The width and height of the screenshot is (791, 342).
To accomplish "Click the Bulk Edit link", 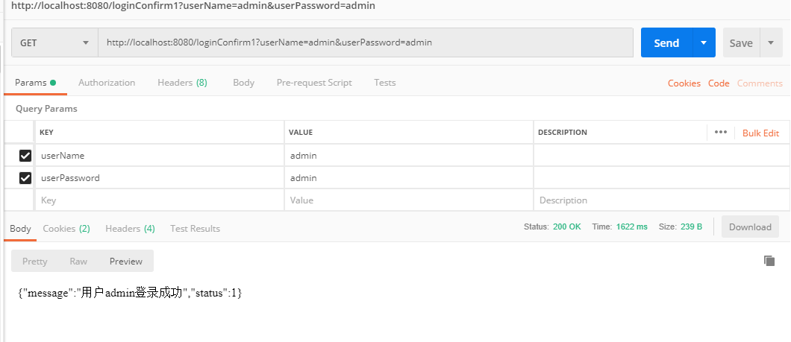I will click(760, 133).
